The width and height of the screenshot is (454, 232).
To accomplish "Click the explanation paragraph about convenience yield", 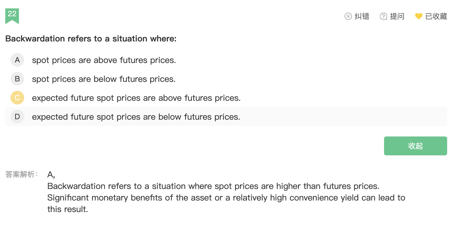I will click(x=226, y=198).
